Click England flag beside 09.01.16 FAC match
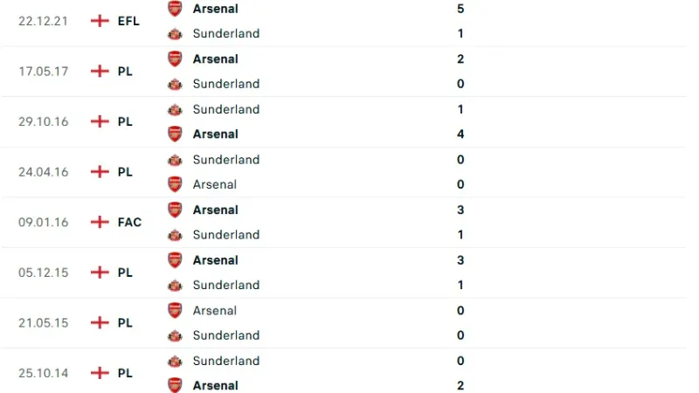 [100, 222]
